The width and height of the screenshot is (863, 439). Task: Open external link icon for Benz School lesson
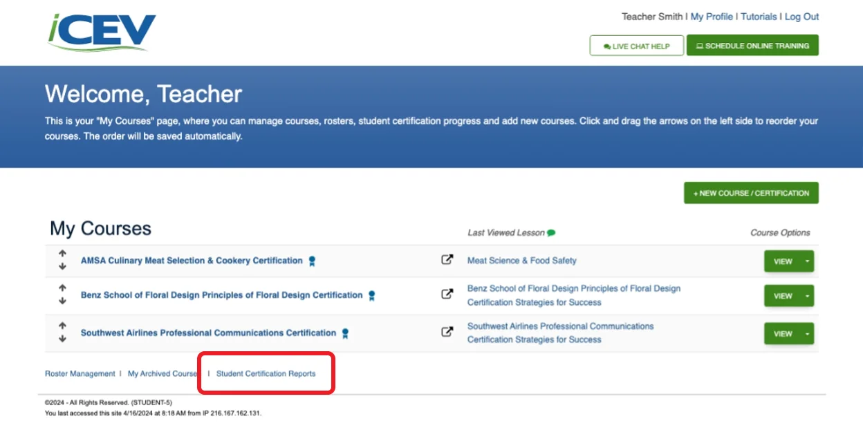tap(447, 294)
